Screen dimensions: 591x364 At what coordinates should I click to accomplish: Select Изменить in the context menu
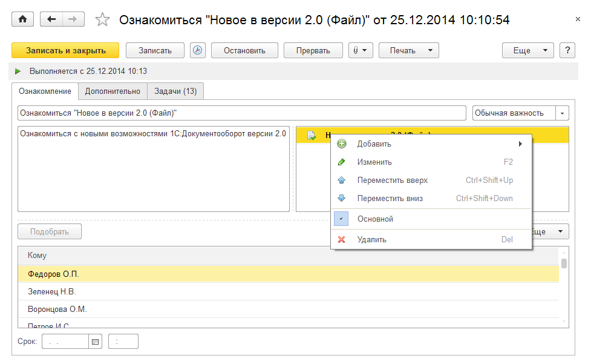[374, 162]
